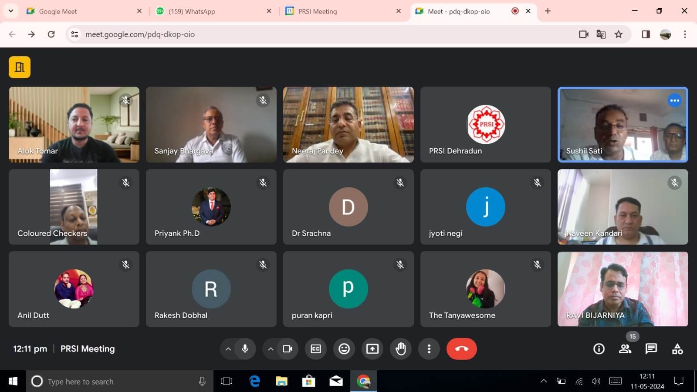
Task: Open options on Sushil Sati's tile
Action: (674, 101)
